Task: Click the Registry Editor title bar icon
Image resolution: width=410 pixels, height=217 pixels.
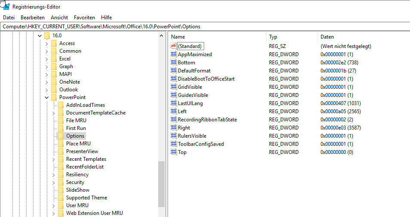Action: (x=6, y=6)
